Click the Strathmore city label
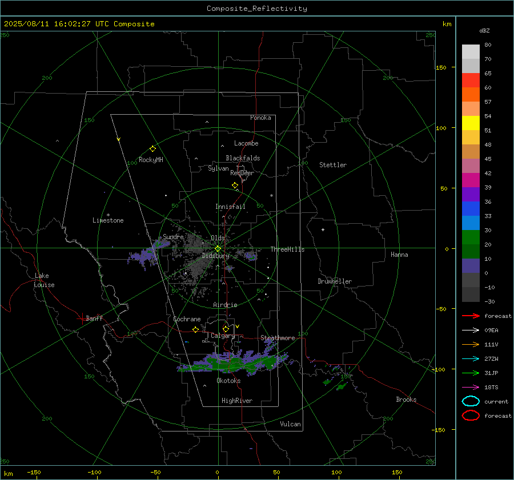This screenshot has height=480, width=514. [x=278, y=338]
